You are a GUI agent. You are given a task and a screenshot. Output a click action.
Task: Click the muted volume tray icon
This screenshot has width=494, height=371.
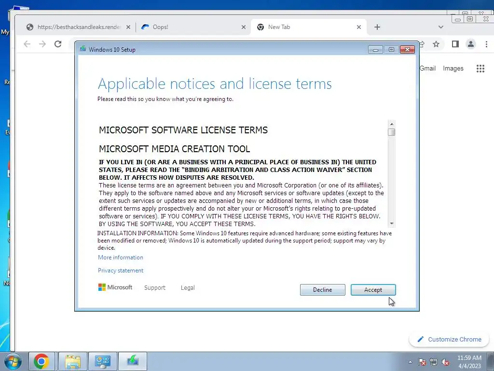coord(445,362)
